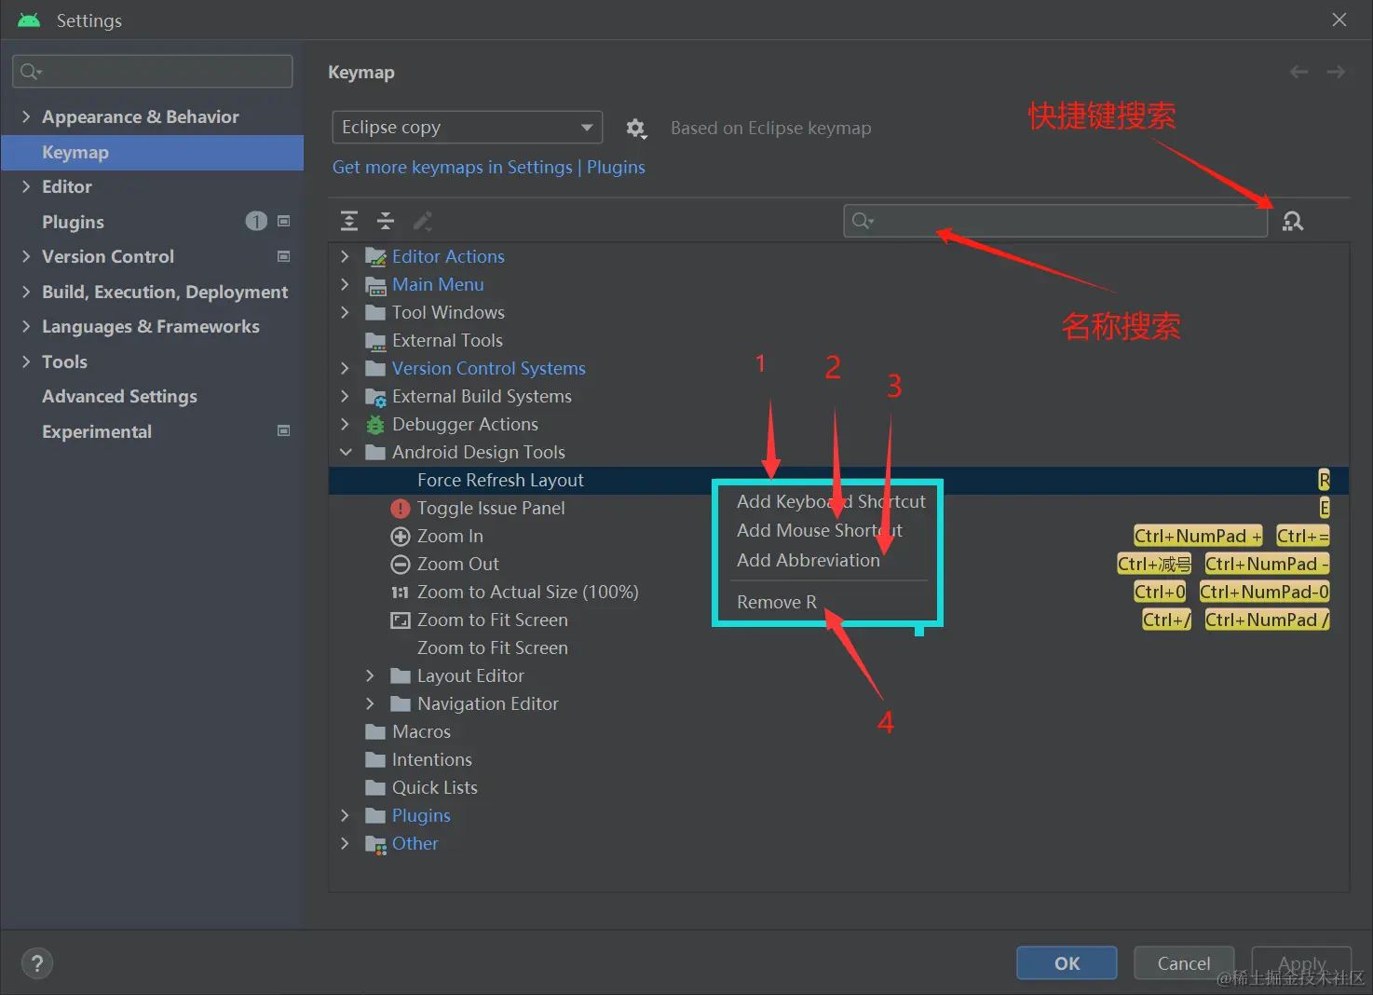
Task: Click the OK button
Action: coord(1067,963)
